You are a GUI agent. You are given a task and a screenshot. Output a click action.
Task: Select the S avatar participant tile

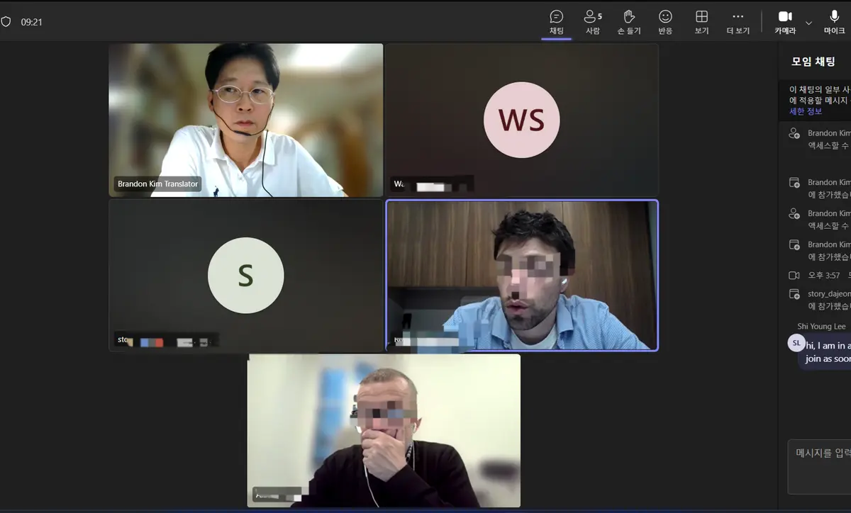pos(245,276)
